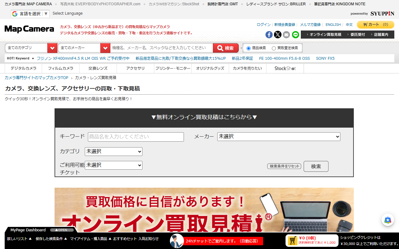Open the KINGDOM NOTE link

(x=340, y=4)
